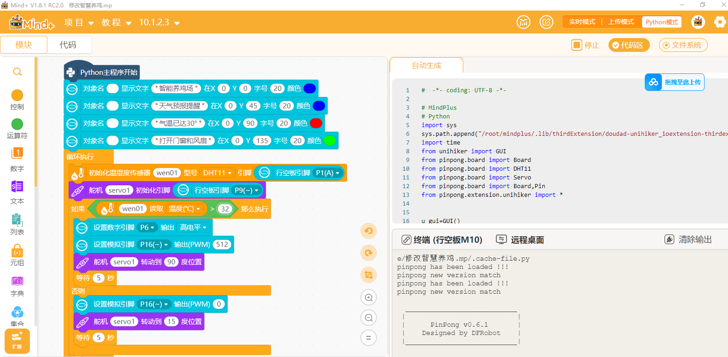Pick the red color of 气温已达30° block
Screen dimensions: 728x357
click(x=316, y=123)
